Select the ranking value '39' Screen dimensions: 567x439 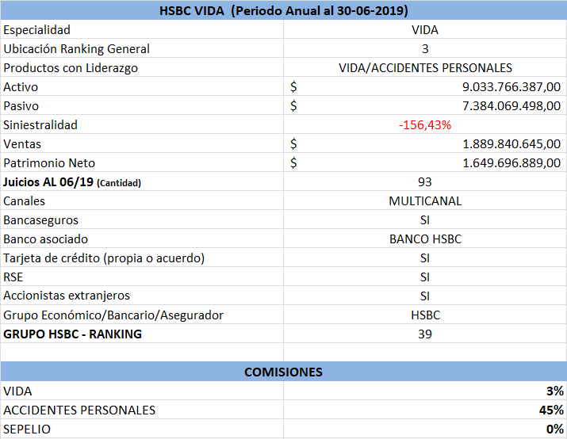coord(425,334)
